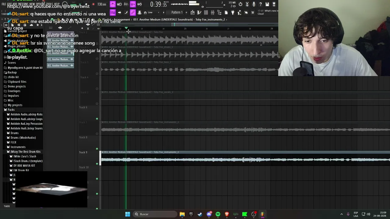
Task: Expand the My projects folder
Action: point(15,105)
